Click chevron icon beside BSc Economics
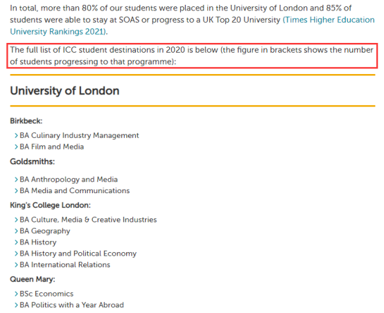384x313 pixels. pyautogui.click(x=16, y=294)
